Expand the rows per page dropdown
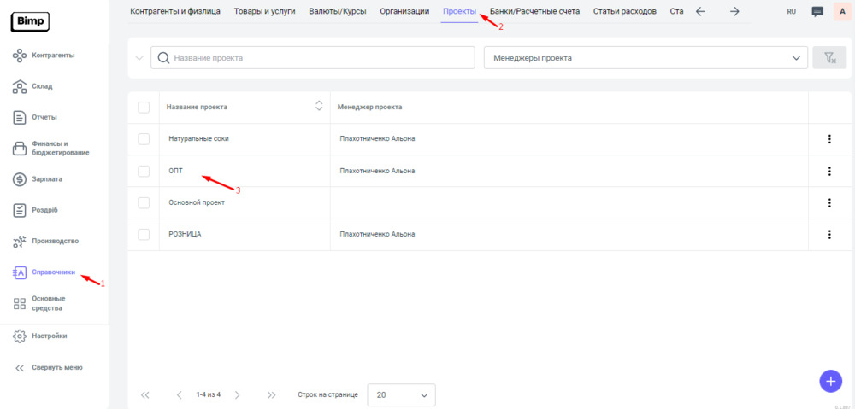Screen dimensions: 855x409 point(401,395)
